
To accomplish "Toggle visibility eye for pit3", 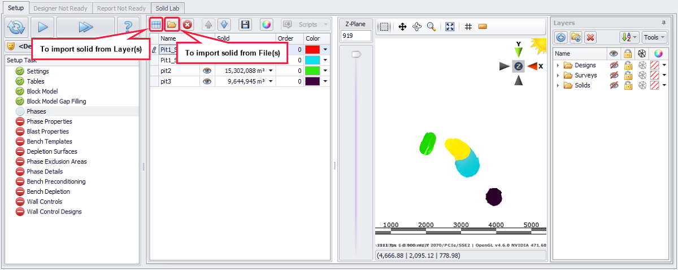I will pos(207,81).
